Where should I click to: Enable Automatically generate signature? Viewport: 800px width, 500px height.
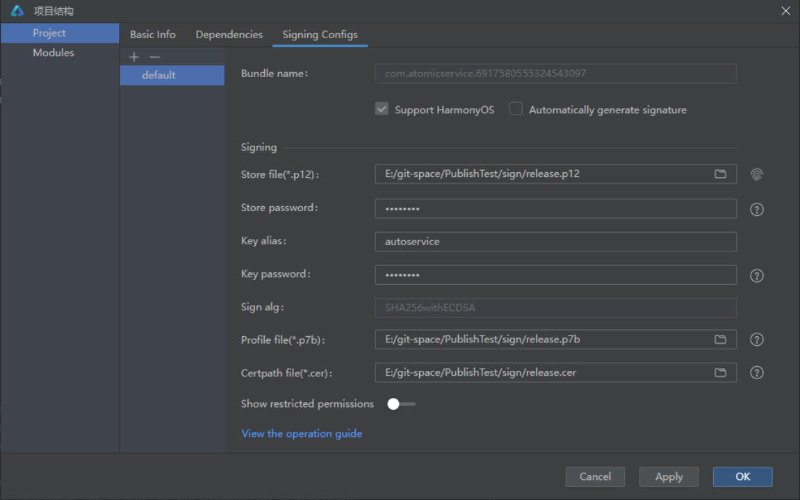(516, 109)
